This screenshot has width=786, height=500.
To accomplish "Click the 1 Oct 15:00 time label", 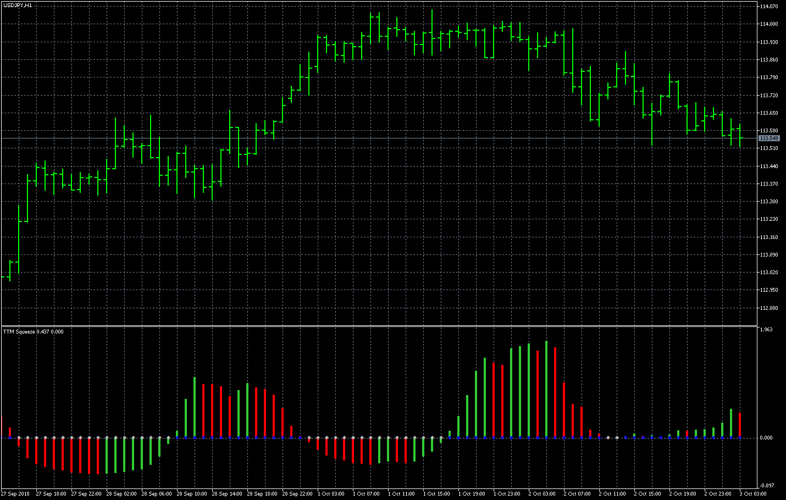I will click(438, 494).
